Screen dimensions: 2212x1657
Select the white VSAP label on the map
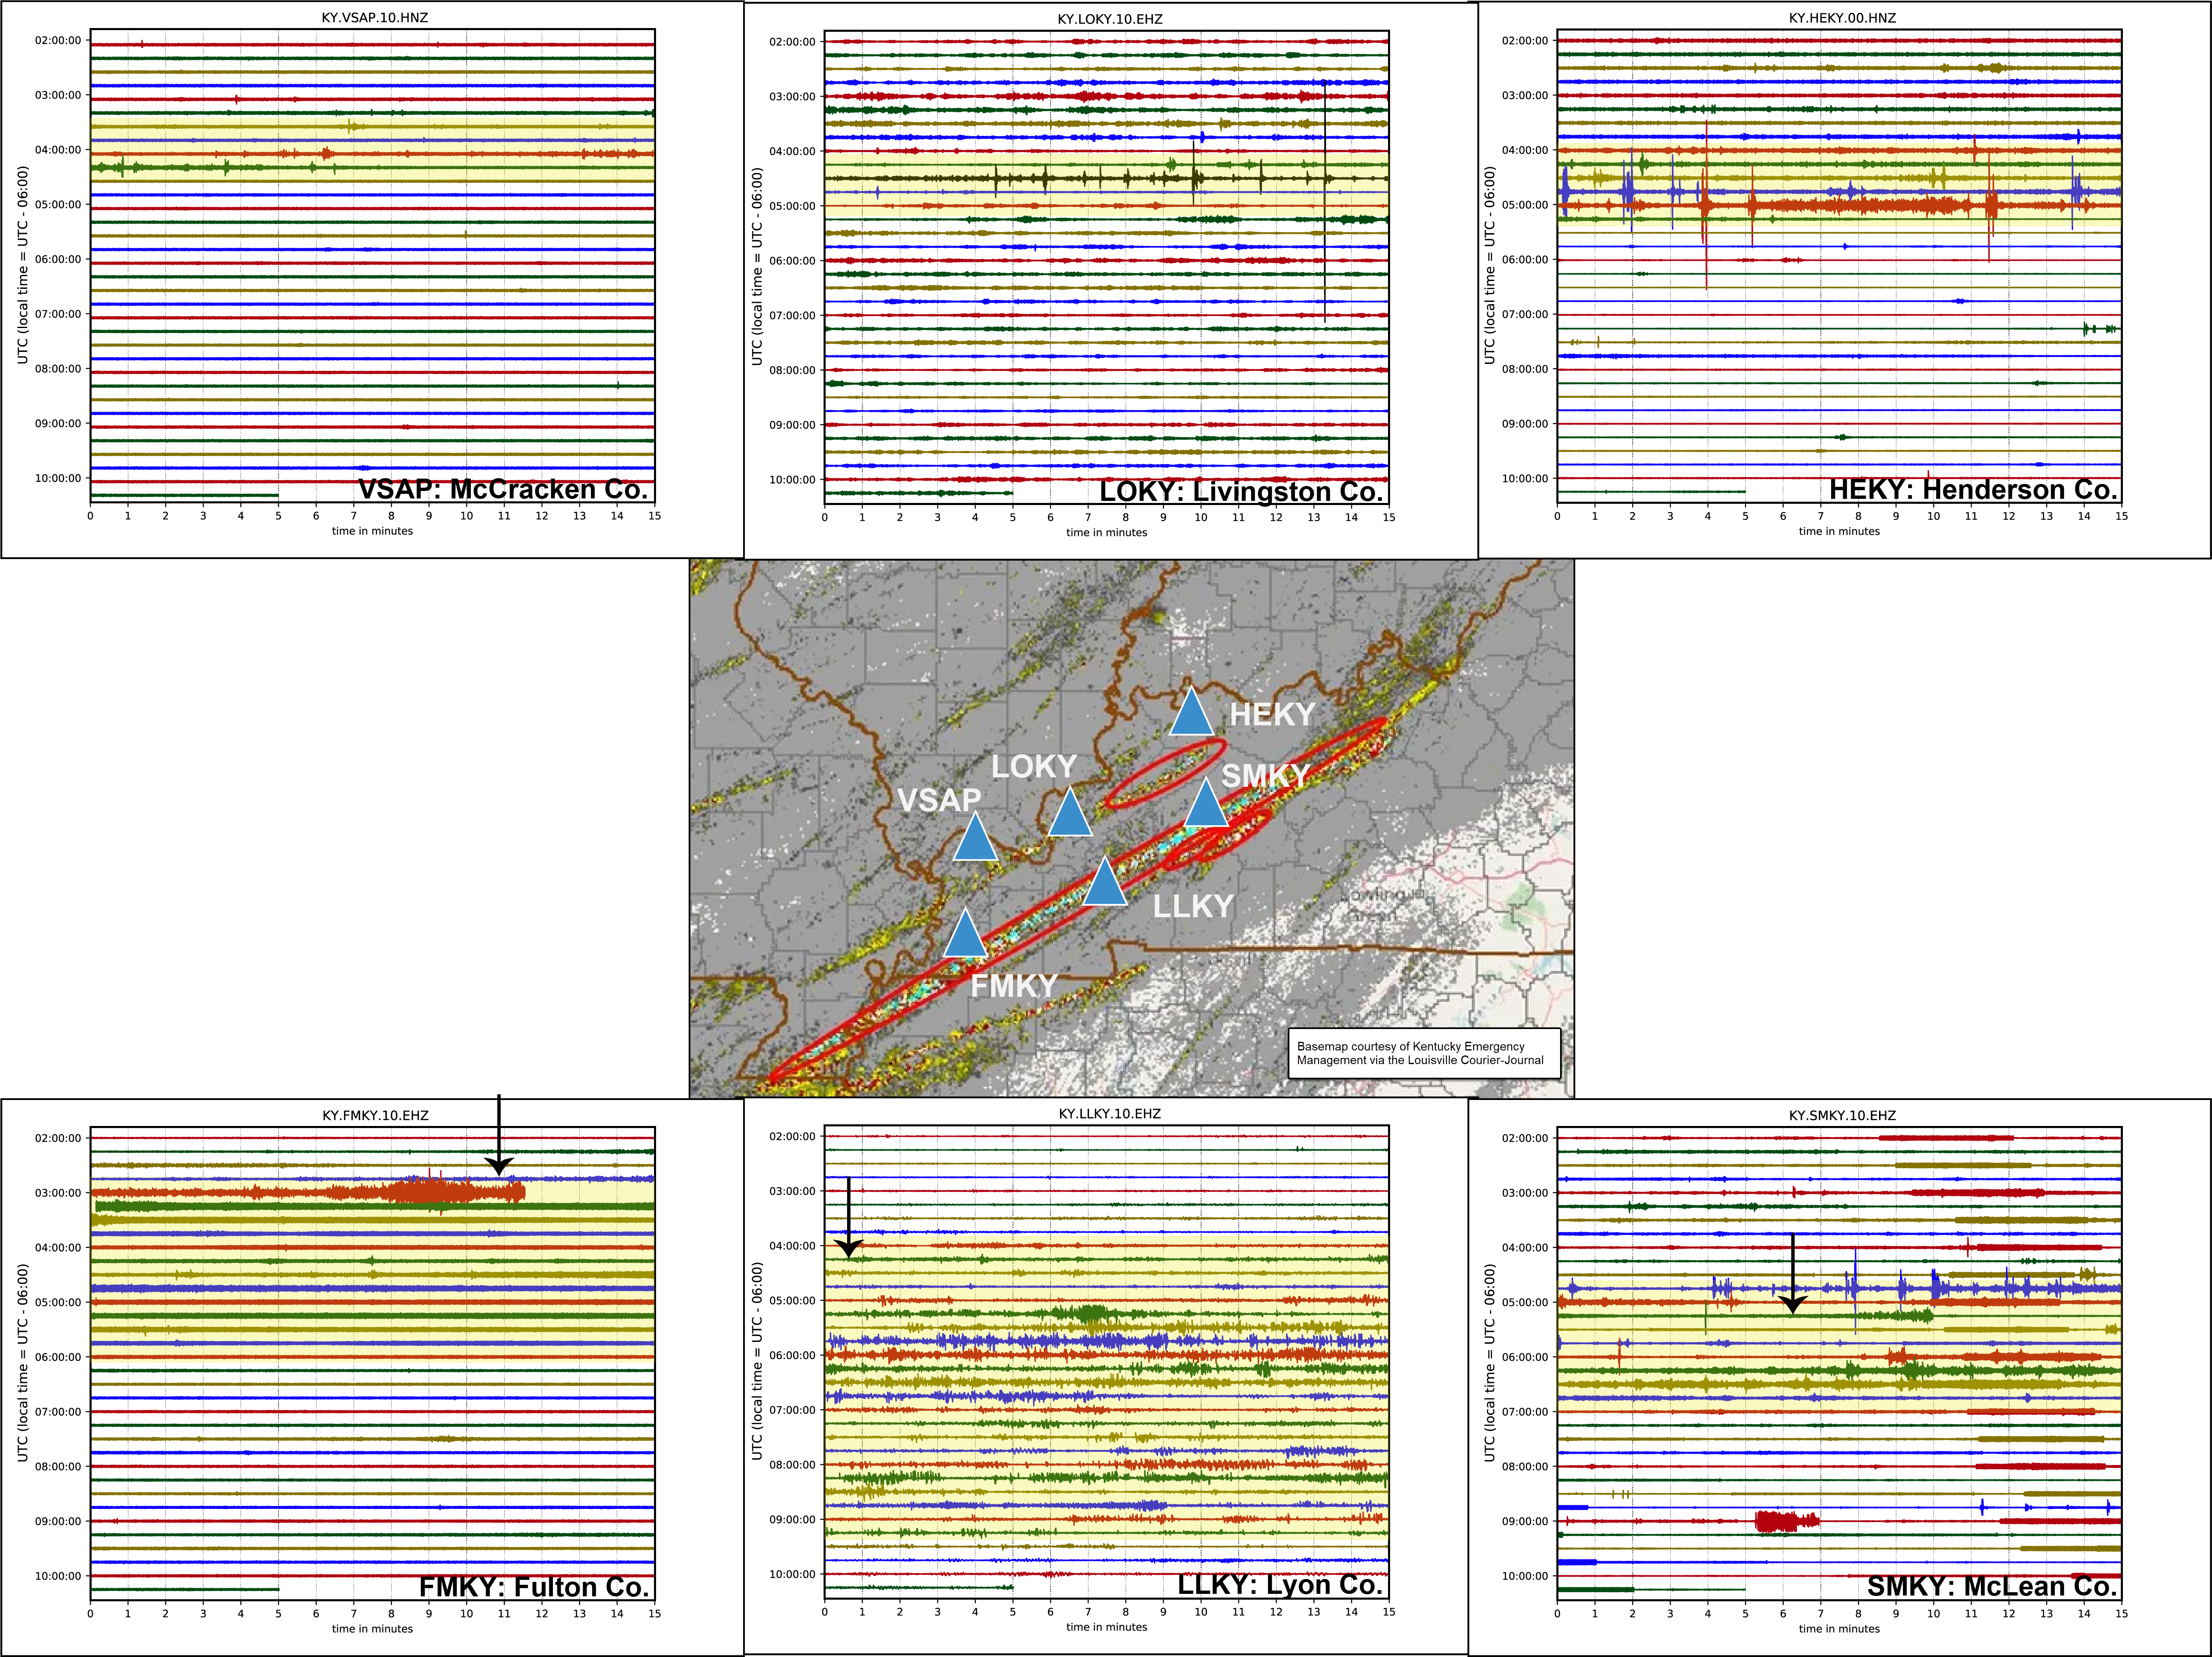point(939,800)
